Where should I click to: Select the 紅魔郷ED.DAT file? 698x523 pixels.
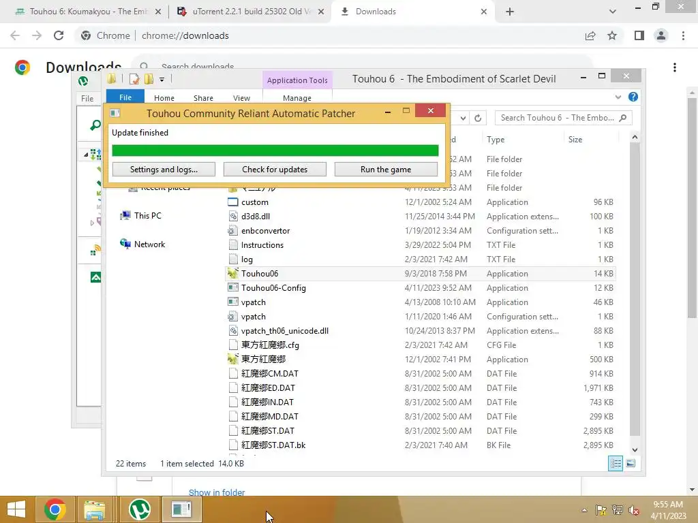[x=267, y=387]
